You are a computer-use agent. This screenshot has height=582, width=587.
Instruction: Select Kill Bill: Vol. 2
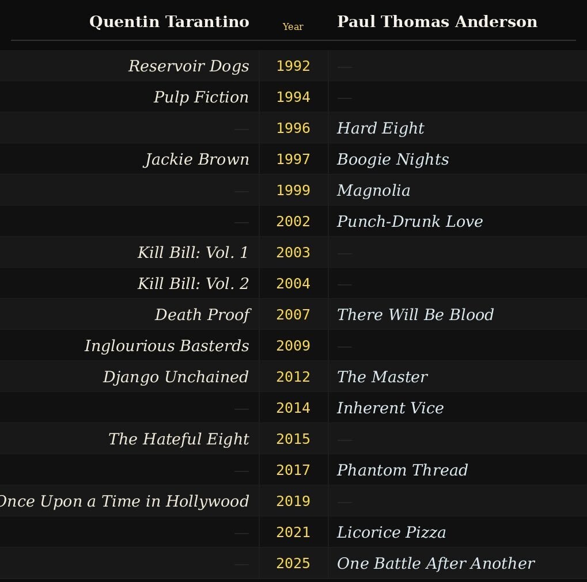[x=193, y=284]
